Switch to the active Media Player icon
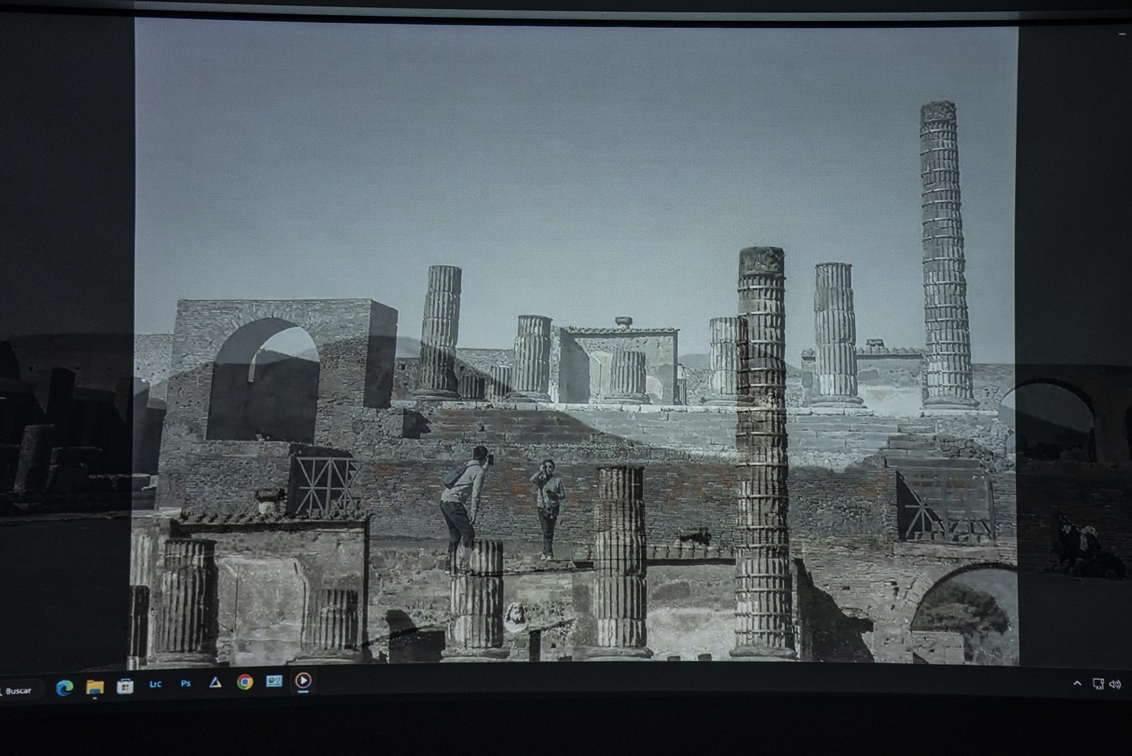The width and height of the screenshot is (1132, 756). (x=303, y=680)
